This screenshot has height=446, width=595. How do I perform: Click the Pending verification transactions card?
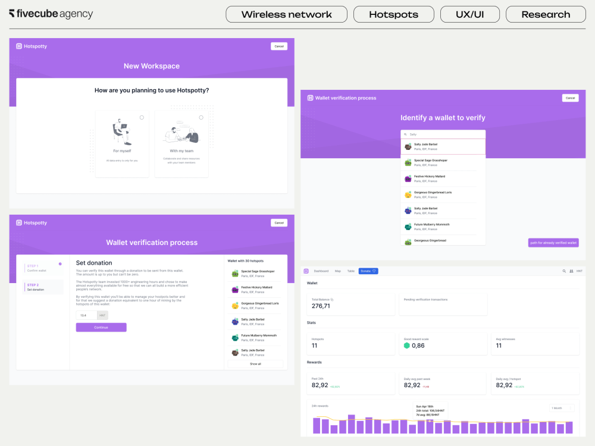tap(443, 304)
